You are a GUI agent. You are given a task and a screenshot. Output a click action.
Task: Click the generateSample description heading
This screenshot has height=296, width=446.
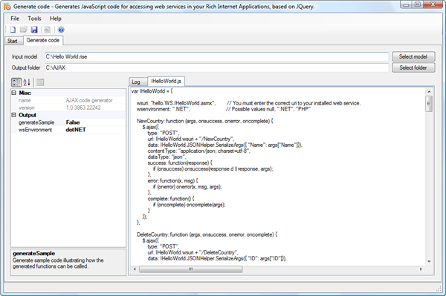34,254
